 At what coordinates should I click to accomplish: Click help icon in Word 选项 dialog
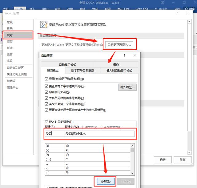click(x=177, y=13)
